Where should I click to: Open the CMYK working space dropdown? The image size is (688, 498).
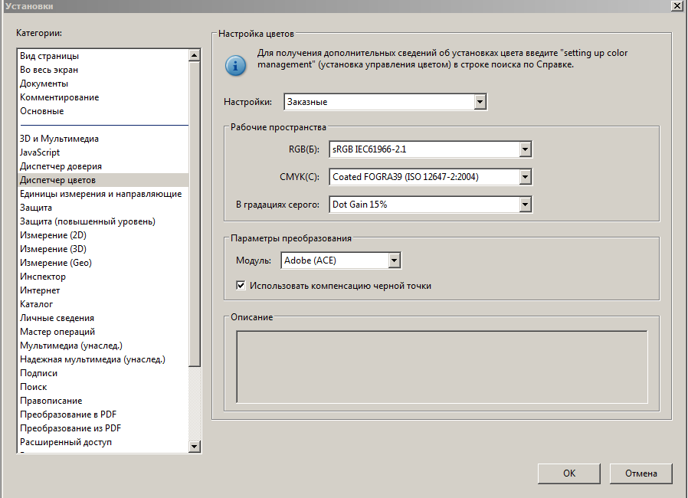(525, 177)
